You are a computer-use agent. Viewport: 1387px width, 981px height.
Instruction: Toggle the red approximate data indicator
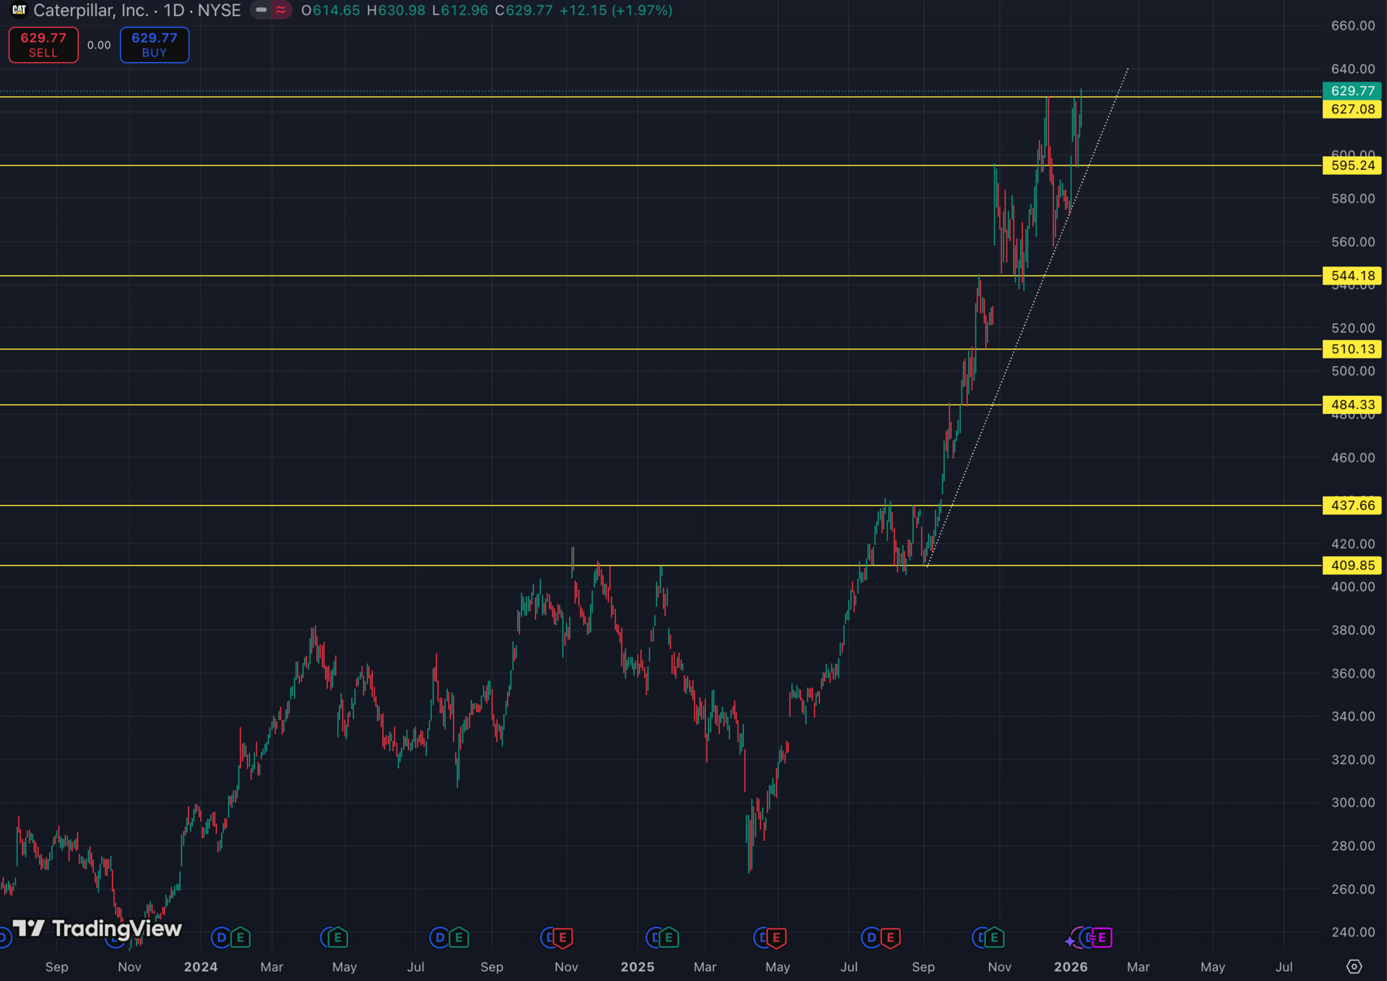pos(280,10)
